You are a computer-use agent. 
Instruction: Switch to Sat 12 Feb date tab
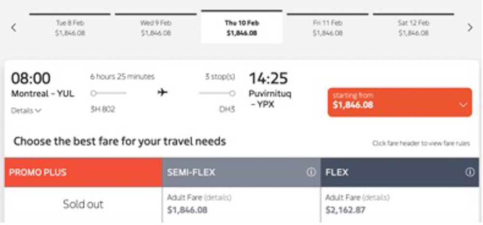pos(413,28)
